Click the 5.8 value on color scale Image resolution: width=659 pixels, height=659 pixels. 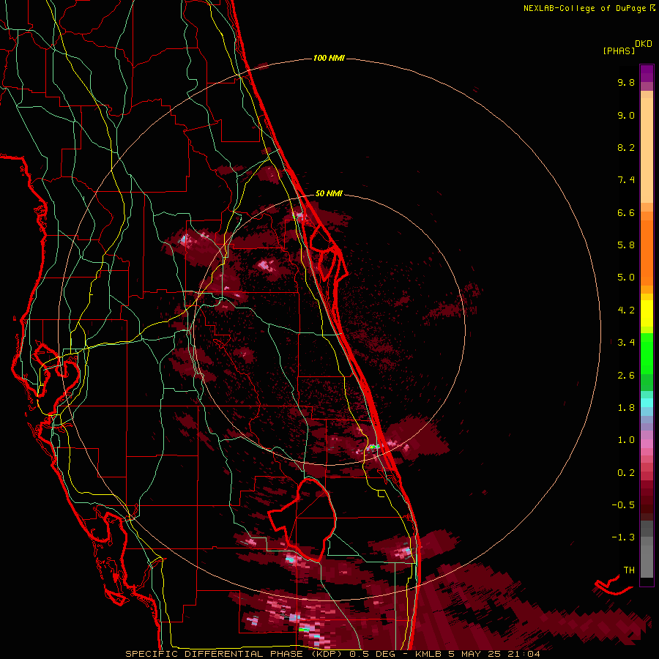pyautogui.click(x=626, y=245)
